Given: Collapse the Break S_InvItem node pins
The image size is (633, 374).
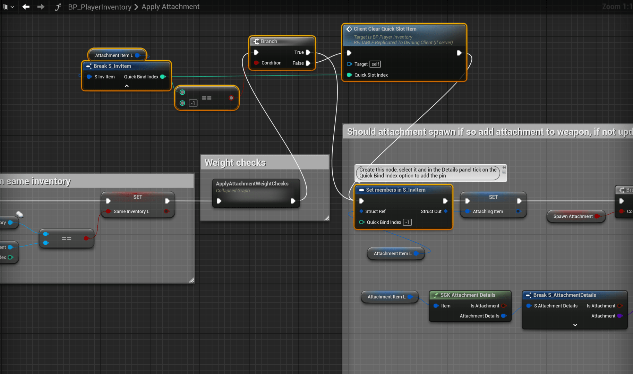Looking at the screenshot, I should 127,86.
